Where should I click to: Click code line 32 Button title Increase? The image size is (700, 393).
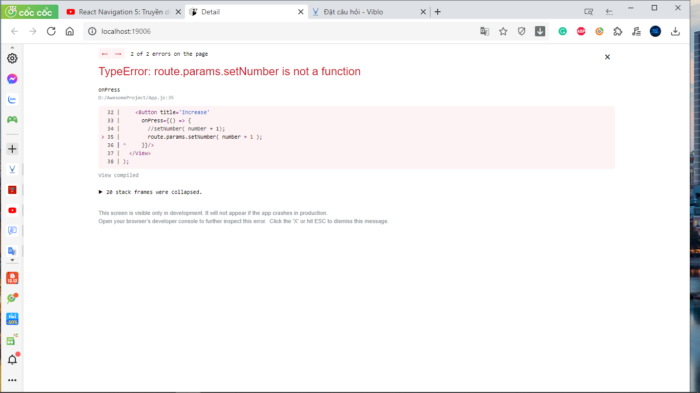[x=173, y=112]
